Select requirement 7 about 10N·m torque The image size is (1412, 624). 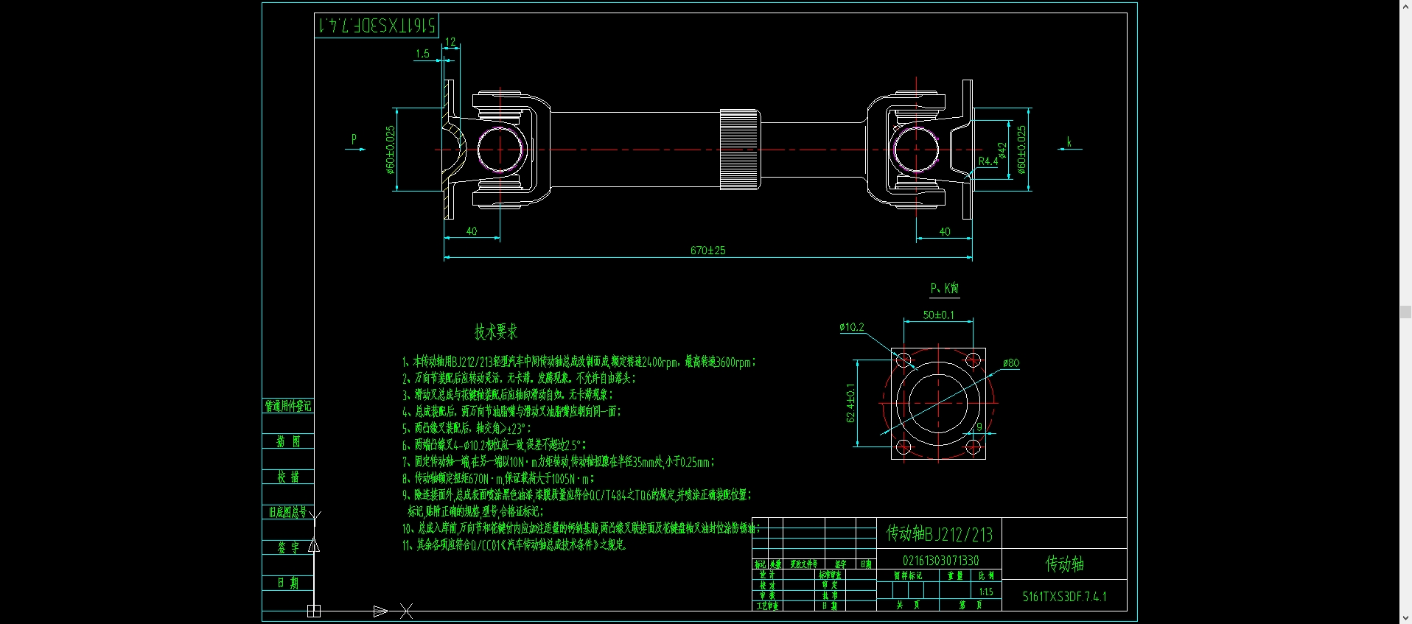pyautogui.click(x=559, y=462)
